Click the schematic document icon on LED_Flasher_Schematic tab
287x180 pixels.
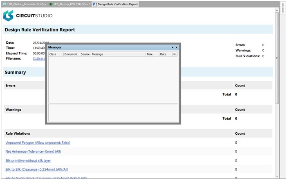[x=4, y=4]
